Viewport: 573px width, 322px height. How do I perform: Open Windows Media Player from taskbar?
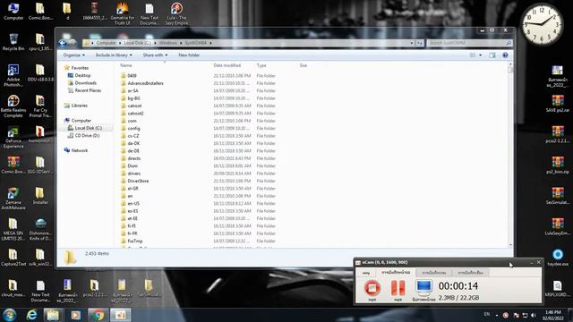pos(75,315)
